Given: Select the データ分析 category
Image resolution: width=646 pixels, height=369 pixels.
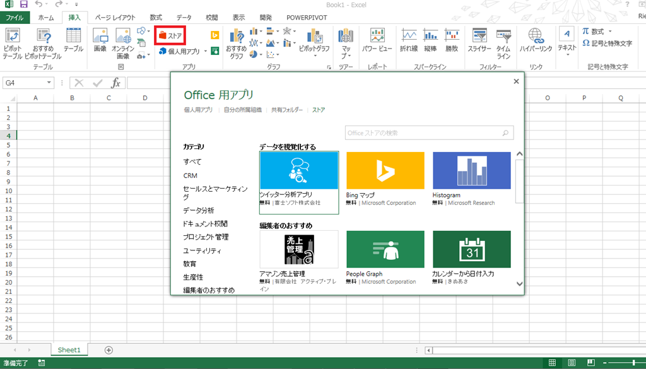Looking at the screenshot, I should pyautogui.click(x=199, y=211).
